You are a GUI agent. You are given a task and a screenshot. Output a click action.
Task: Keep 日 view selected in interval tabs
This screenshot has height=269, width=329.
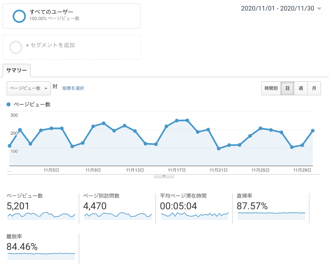[287, 88]
